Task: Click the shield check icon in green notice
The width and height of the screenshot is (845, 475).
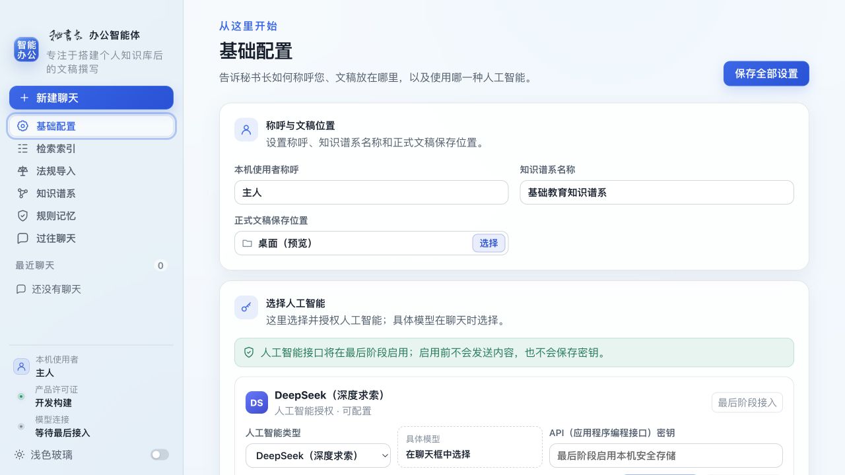Action: 249,352
